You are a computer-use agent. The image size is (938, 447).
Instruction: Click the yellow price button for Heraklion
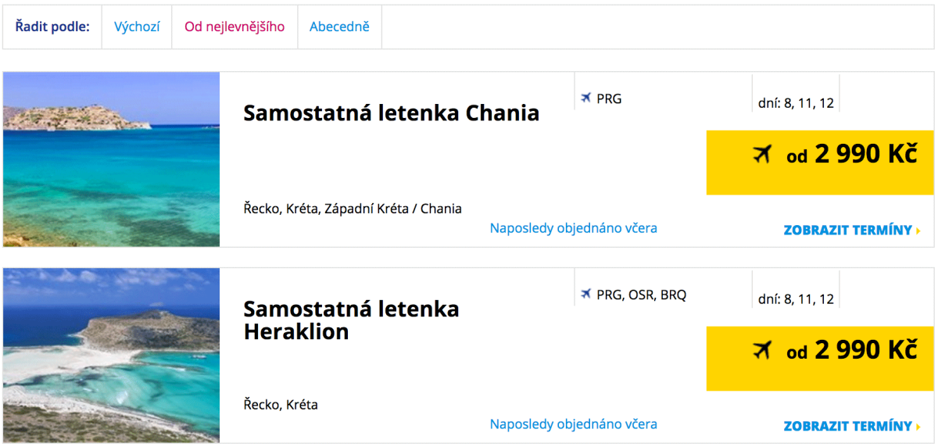coord(820,359)
